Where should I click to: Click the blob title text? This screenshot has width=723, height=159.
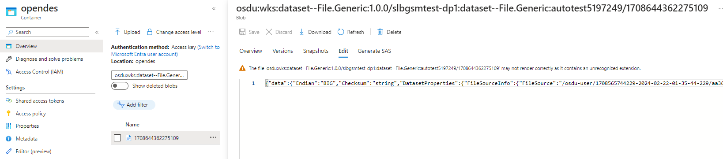472,8
